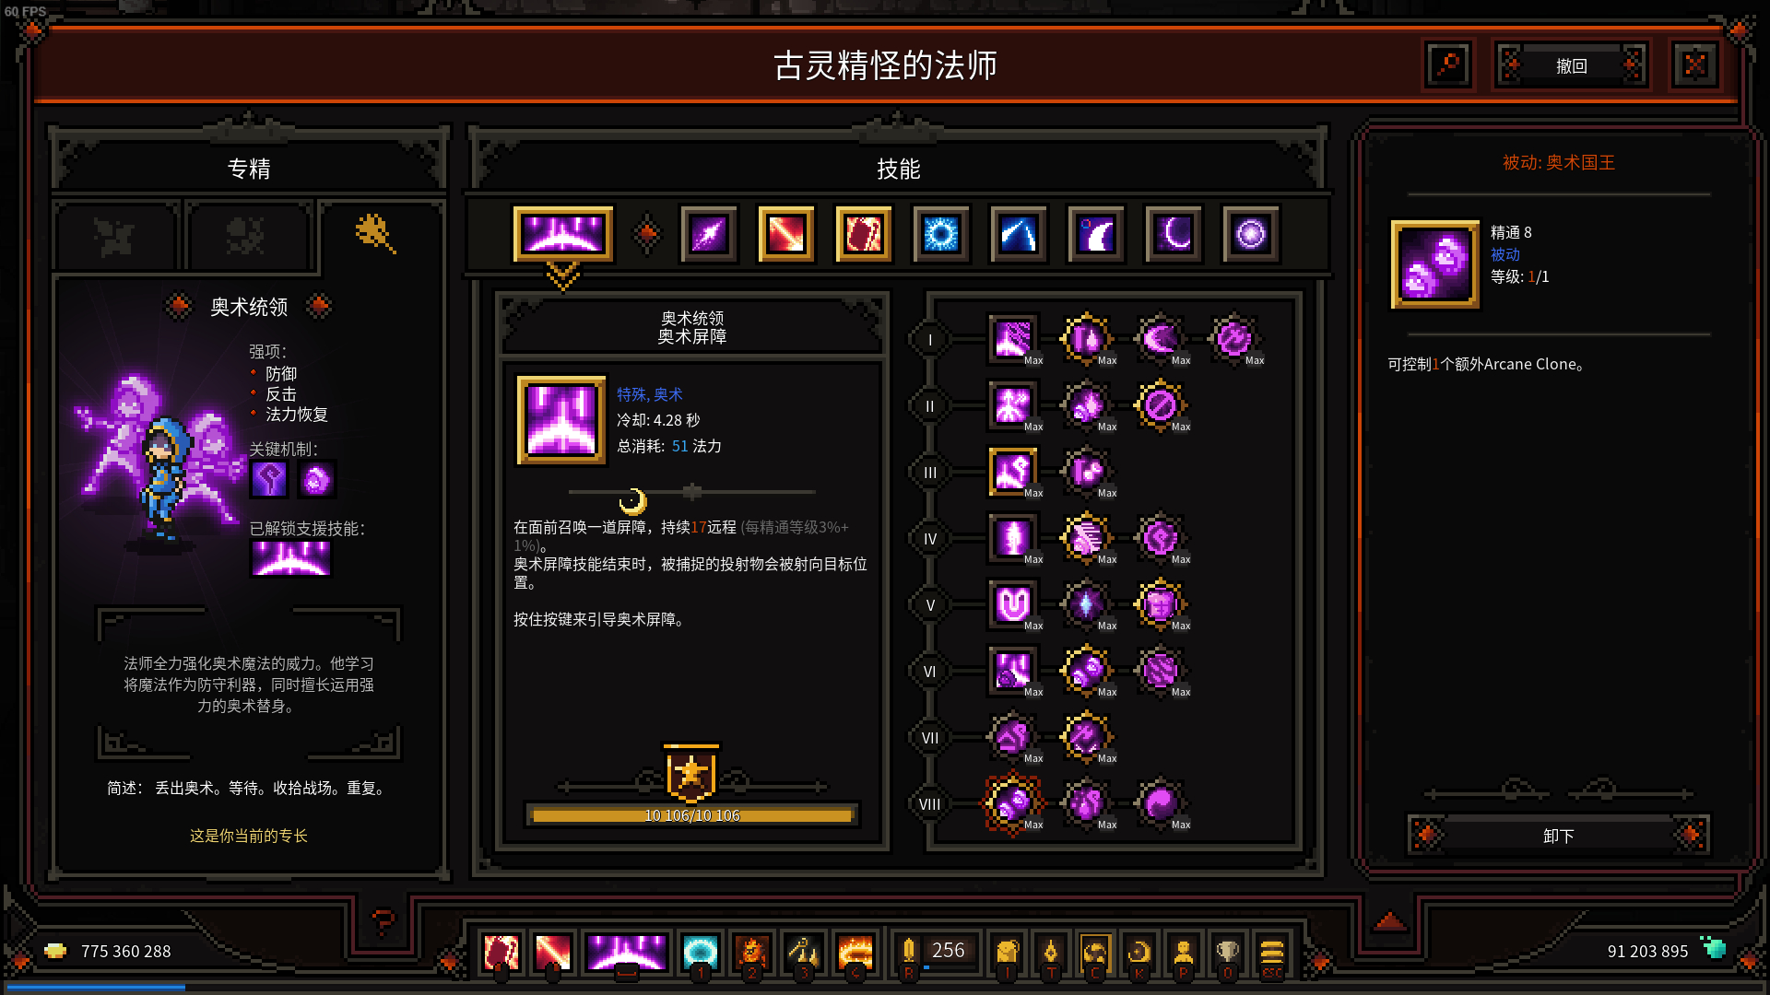Click the orange question mark help icon
Screen dimensions: 1770x995
[x=383, y=920]
